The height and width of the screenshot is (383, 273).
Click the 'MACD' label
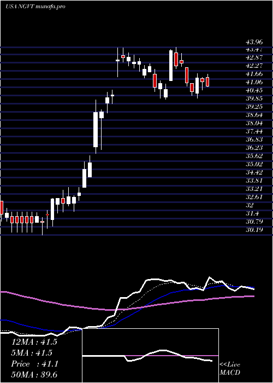(x=229, y=373)
